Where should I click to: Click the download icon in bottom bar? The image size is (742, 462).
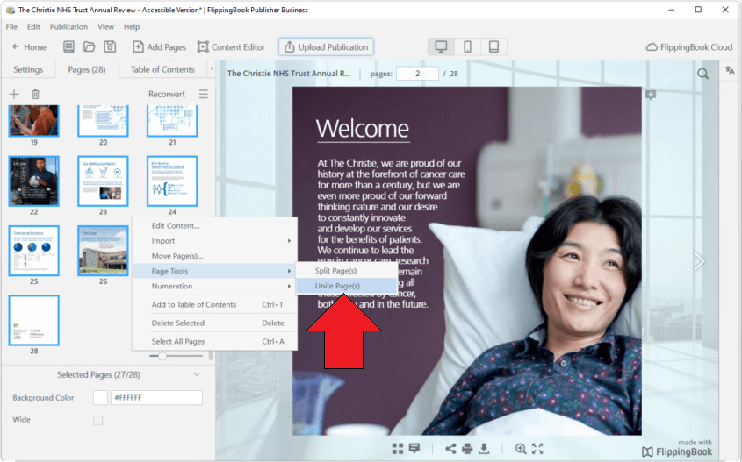click(x=484, y=449)
